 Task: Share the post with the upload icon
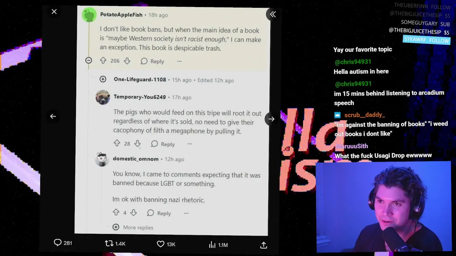(x=264, y=245)
